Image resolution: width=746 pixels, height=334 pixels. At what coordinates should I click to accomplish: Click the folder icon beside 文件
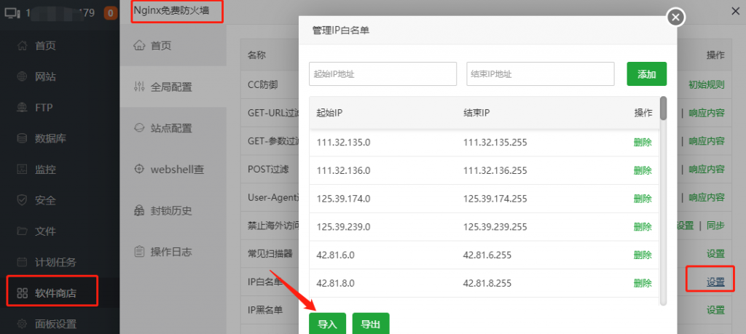tap(22, 231)
